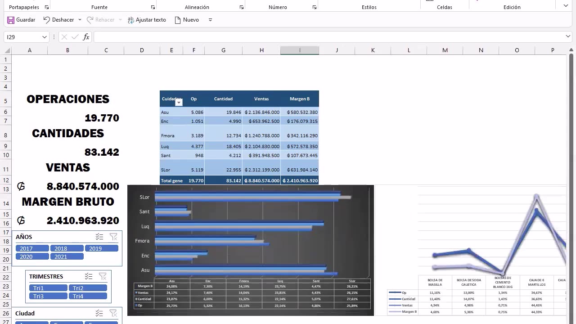The width and height of the screenshot is (576, 324).
Task: Click inside the formula bar
Action: 328,37
